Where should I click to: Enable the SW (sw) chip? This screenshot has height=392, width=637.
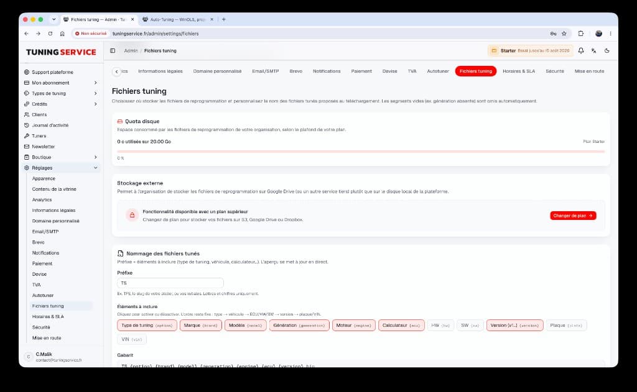pyautogui.click(x=470, y=326)
